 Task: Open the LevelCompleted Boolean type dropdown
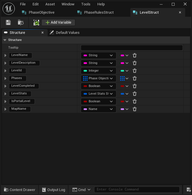point(98,86)
